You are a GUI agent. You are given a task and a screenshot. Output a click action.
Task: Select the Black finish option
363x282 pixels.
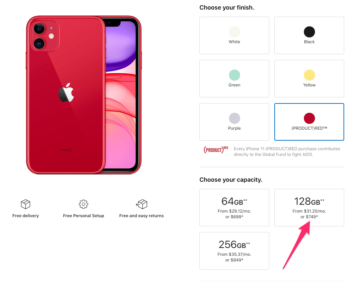(309, 35)
